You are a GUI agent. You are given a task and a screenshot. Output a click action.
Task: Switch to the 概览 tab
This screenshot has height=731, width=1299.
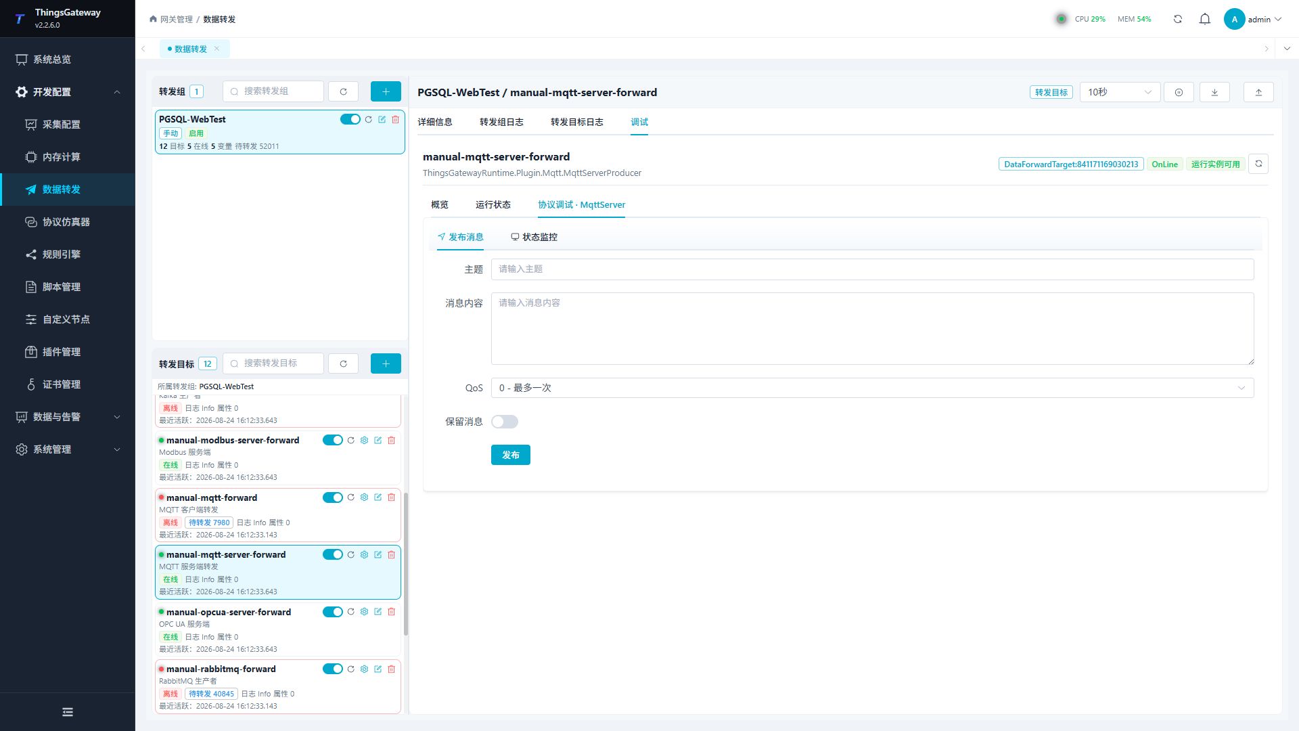[x=440, y=204]
